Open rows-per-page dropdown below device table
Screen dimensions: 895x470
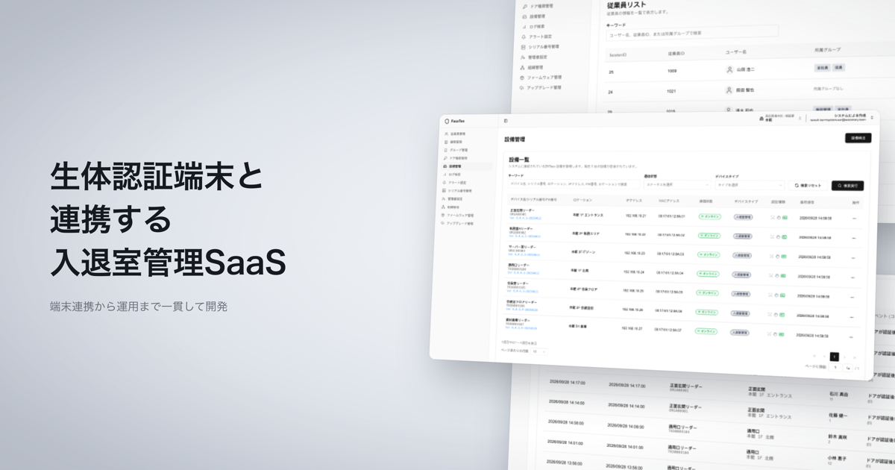pyautogui.click(x=538, y=351)
